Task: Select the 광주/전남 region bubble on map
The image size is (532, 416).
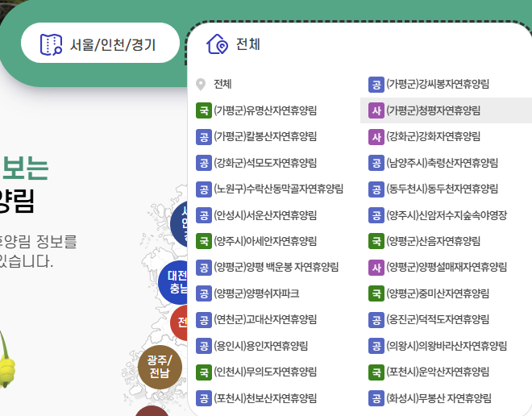Action: click(160, 367)
